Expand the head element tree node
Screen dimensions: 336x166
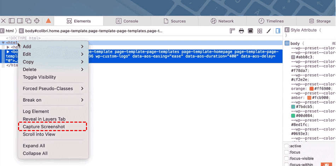click(x=8, y=47)
